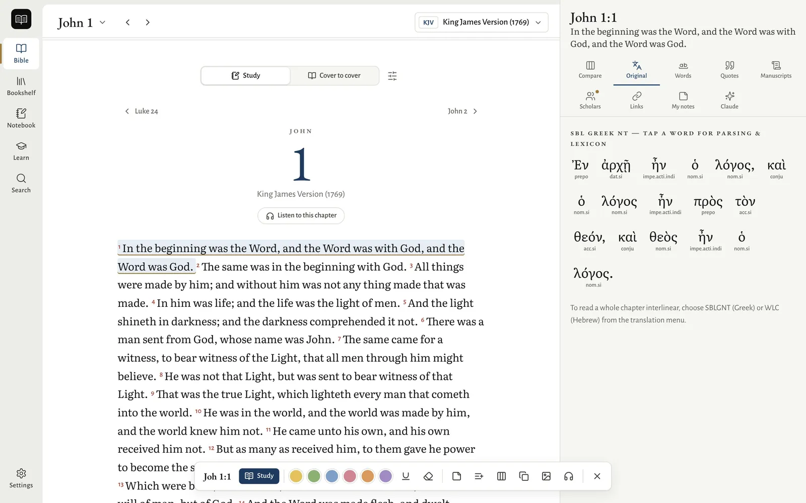806x503 pixels.
Task: Open My notes tab
Action: click(683, 100)
